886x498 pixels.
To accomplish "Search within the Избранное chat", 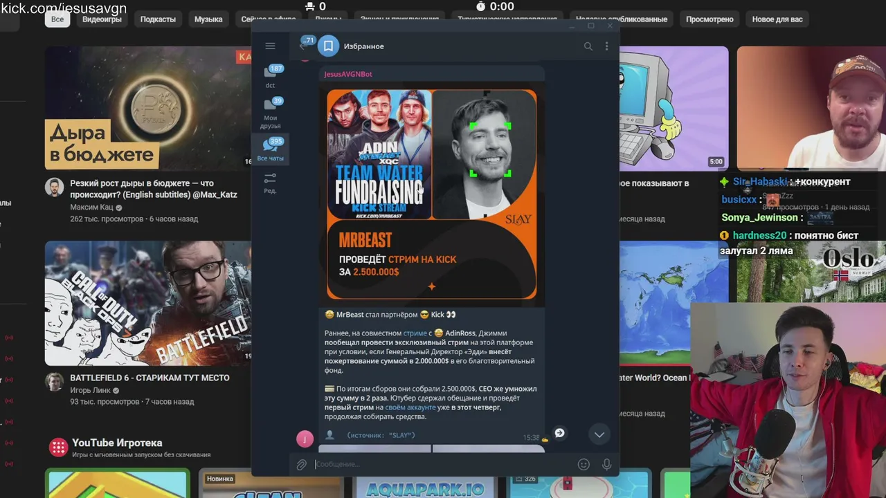I will click(588, 46).
